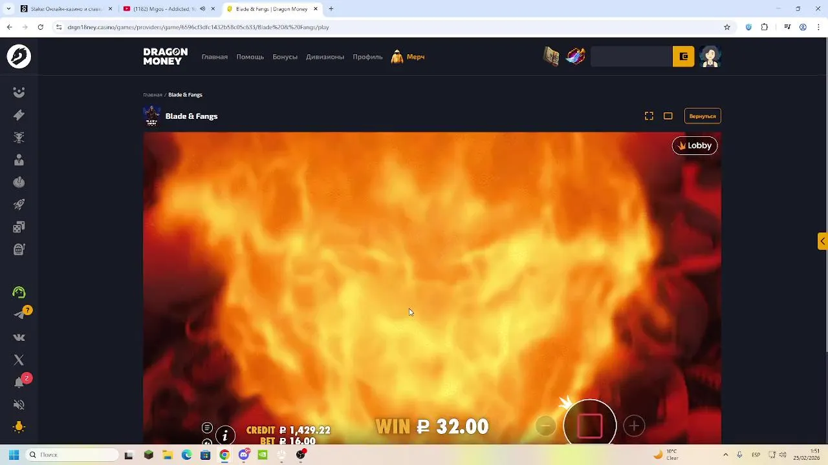Open notifications bell with 2 badge
This screenshot has height=465, width=828.
[x=20, y=381]
